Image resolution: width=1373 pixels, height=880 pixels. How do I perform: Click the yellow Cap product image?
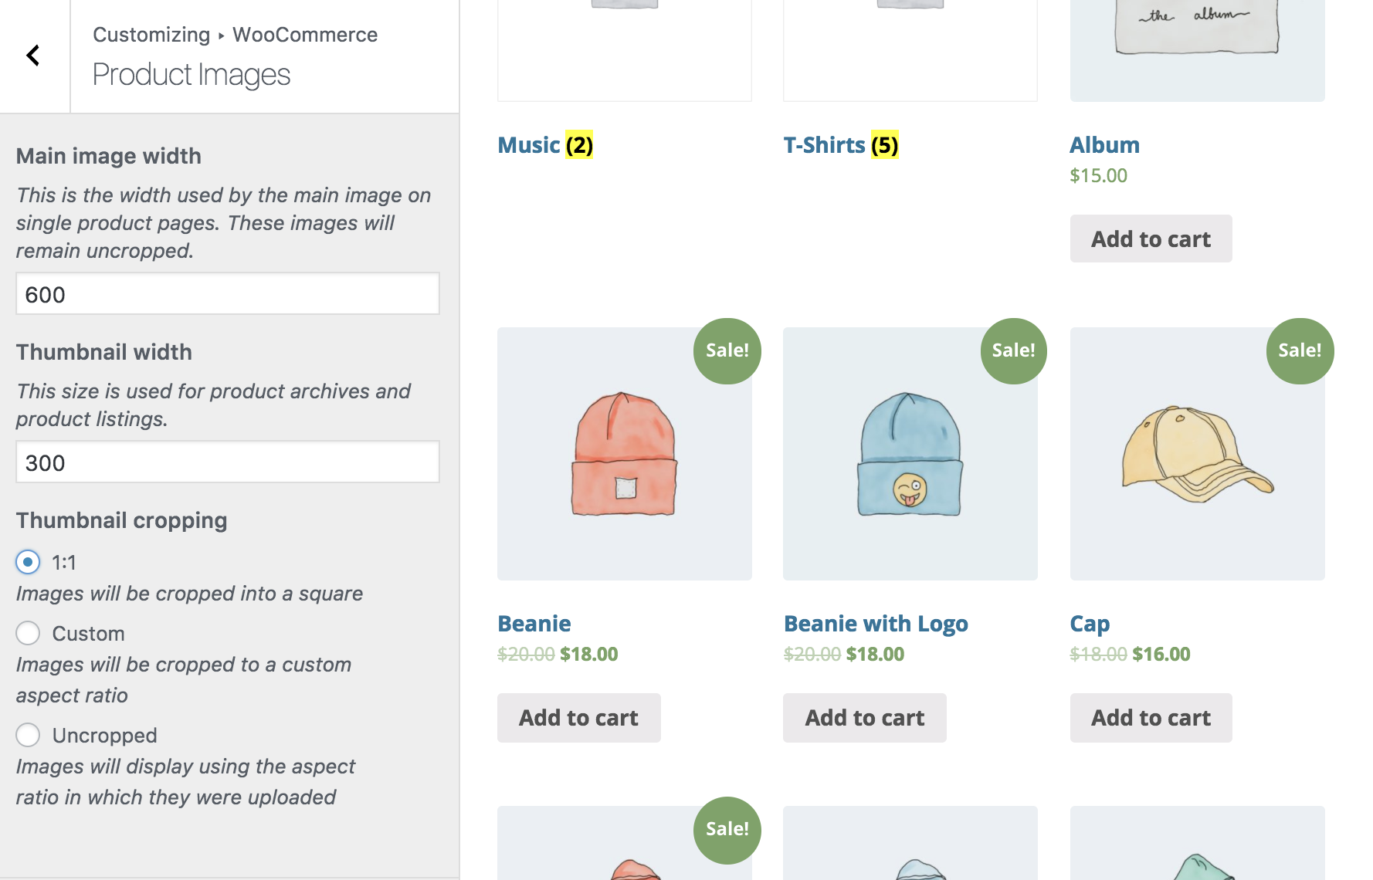pyautogui.click(x=1197, y=454)
